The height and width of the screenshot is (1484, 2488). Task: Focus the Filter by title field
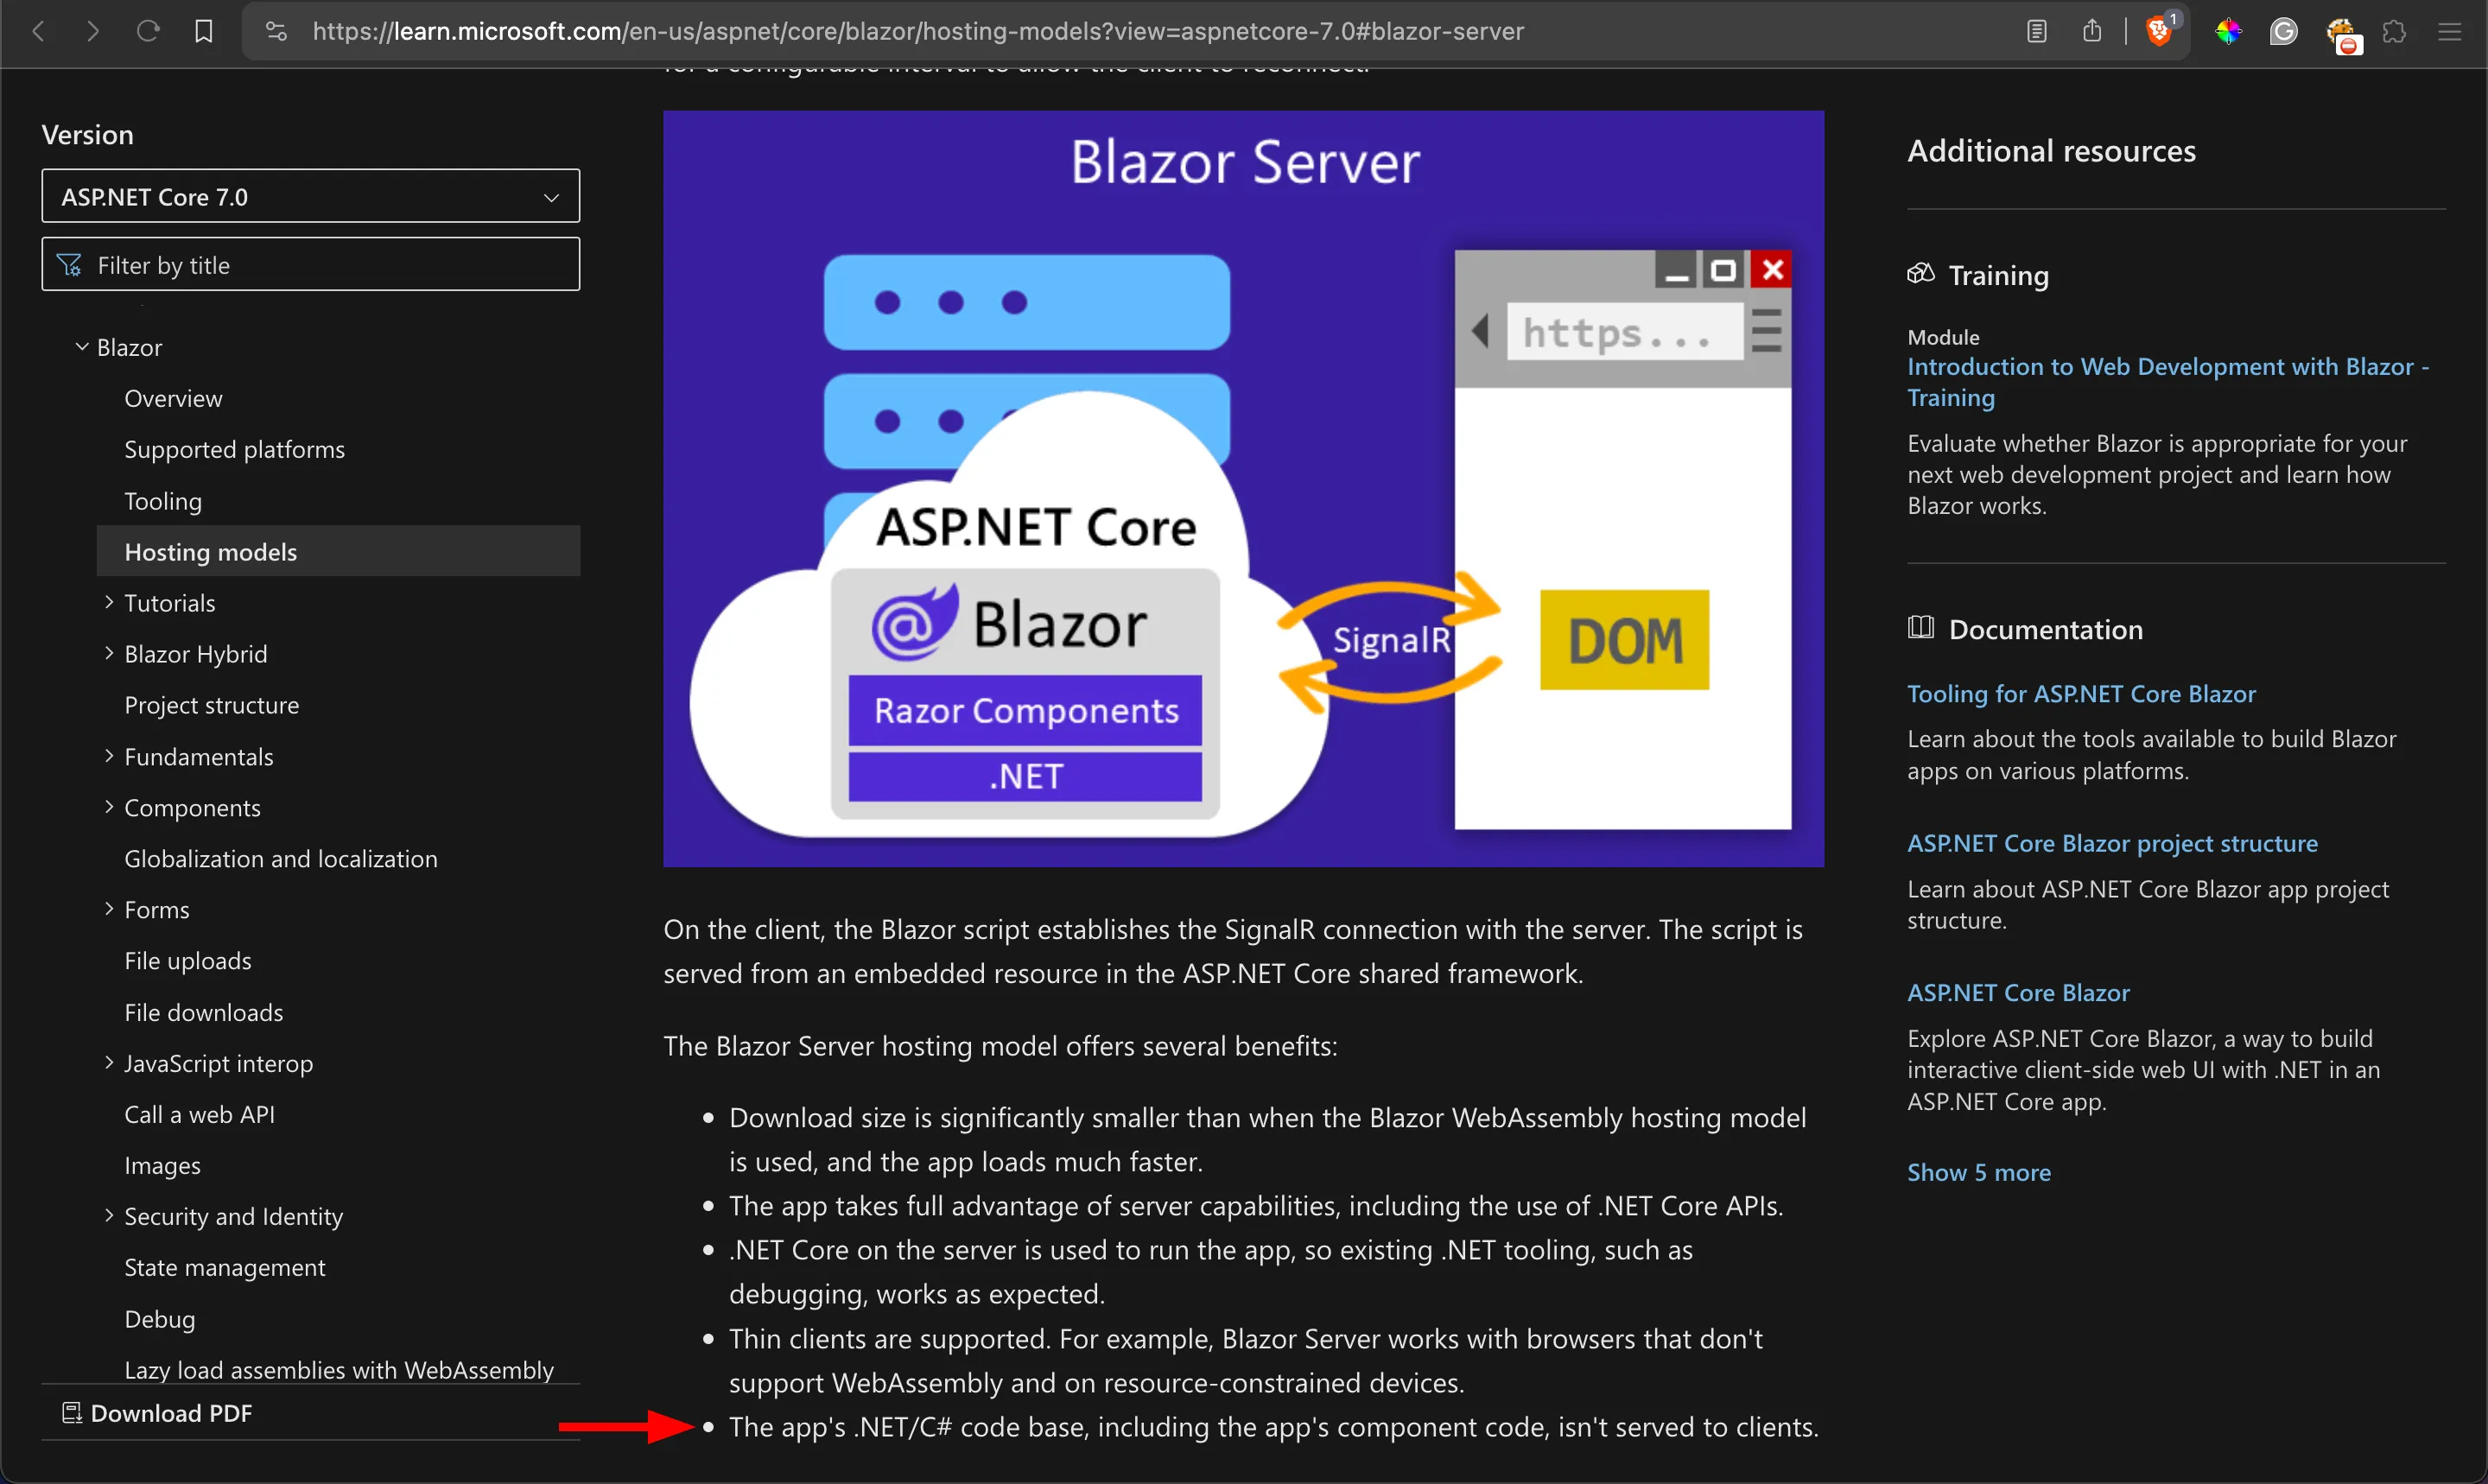(311, 264)
